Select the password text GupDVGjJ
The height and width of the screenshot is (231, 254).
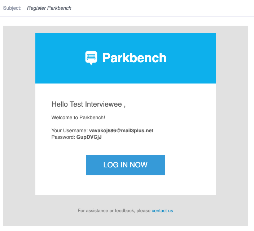(89, 137)
